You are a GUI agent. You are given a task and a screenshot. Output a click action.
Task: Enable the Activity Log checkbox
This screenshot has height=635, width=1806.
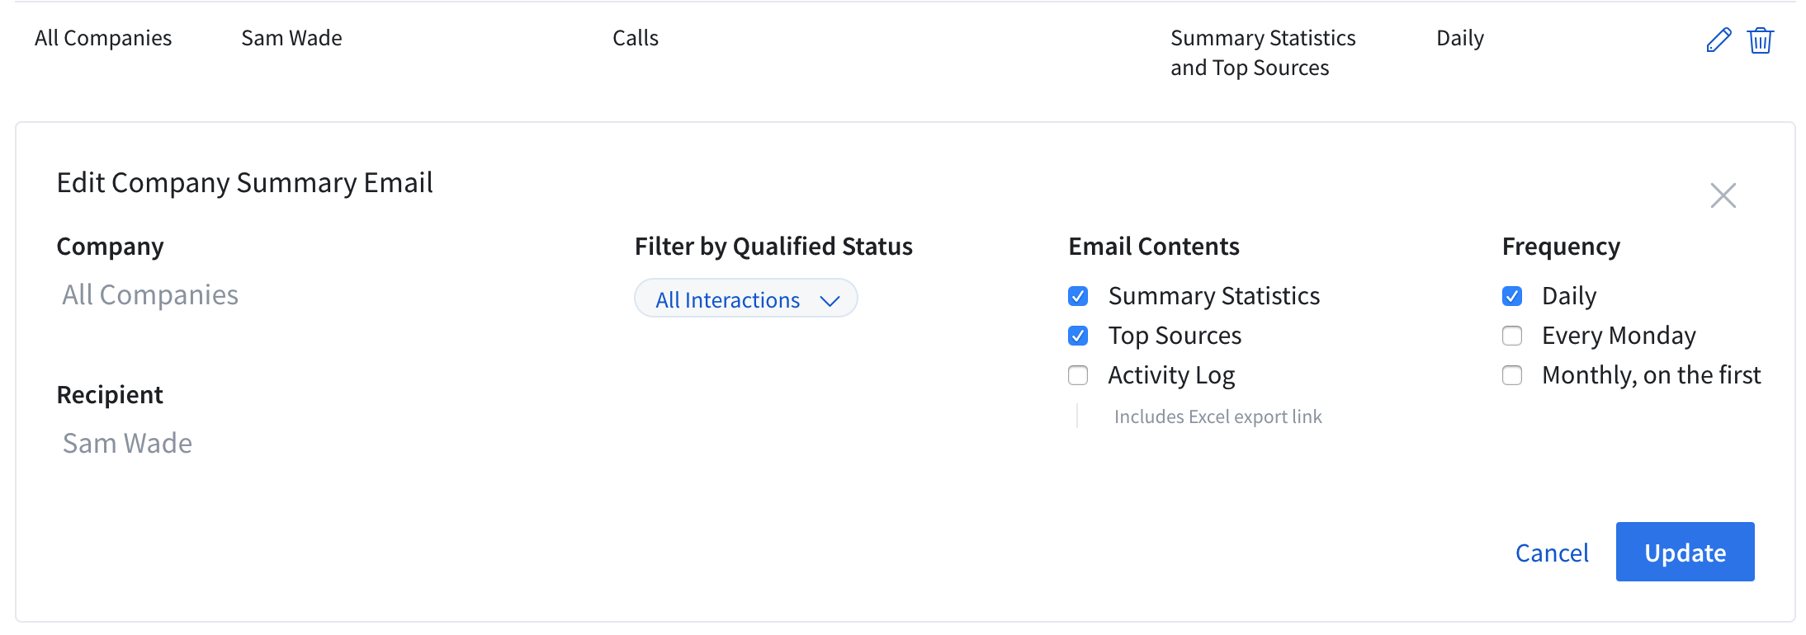1078,375
